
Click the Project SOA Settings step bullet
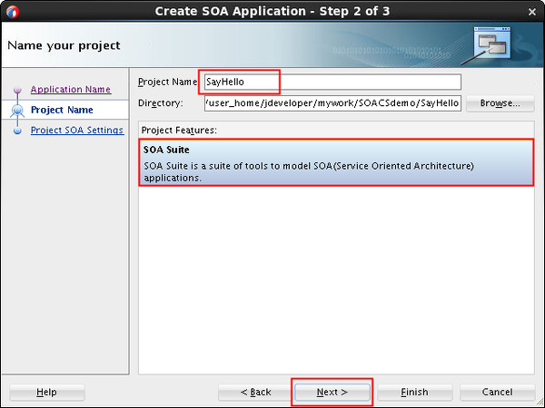click(17, 131)
